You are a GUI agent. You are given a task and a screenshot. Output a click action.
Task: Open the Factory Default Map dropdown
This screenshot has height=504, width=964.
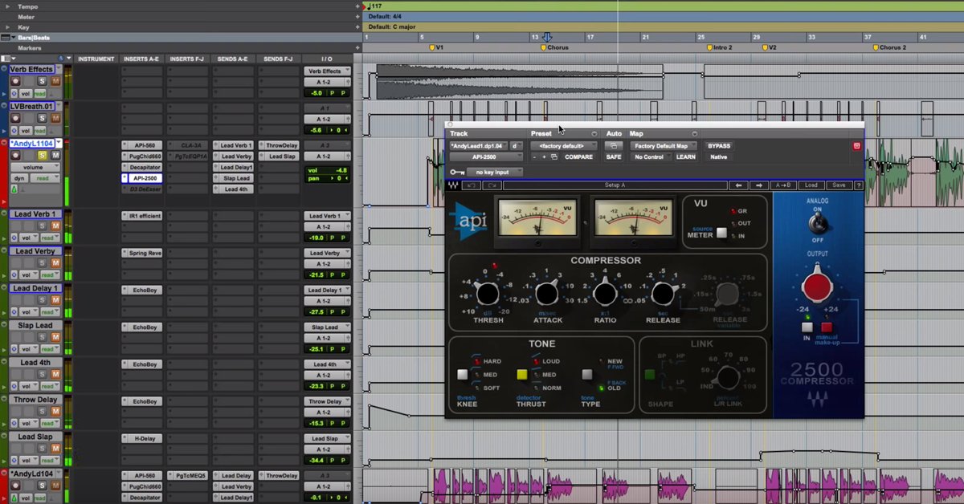tap(664, 146)
